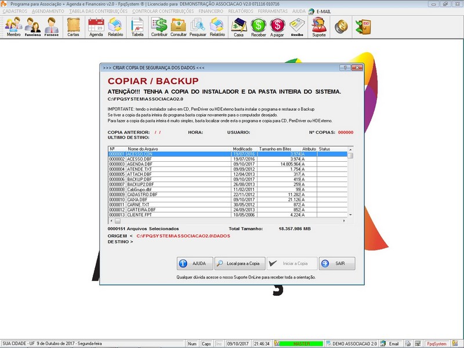Image resolution: width=464 pixels, height=348 pixels.
Task: Select the ATENDE.TXT row
Action: (x=227, y=169)
